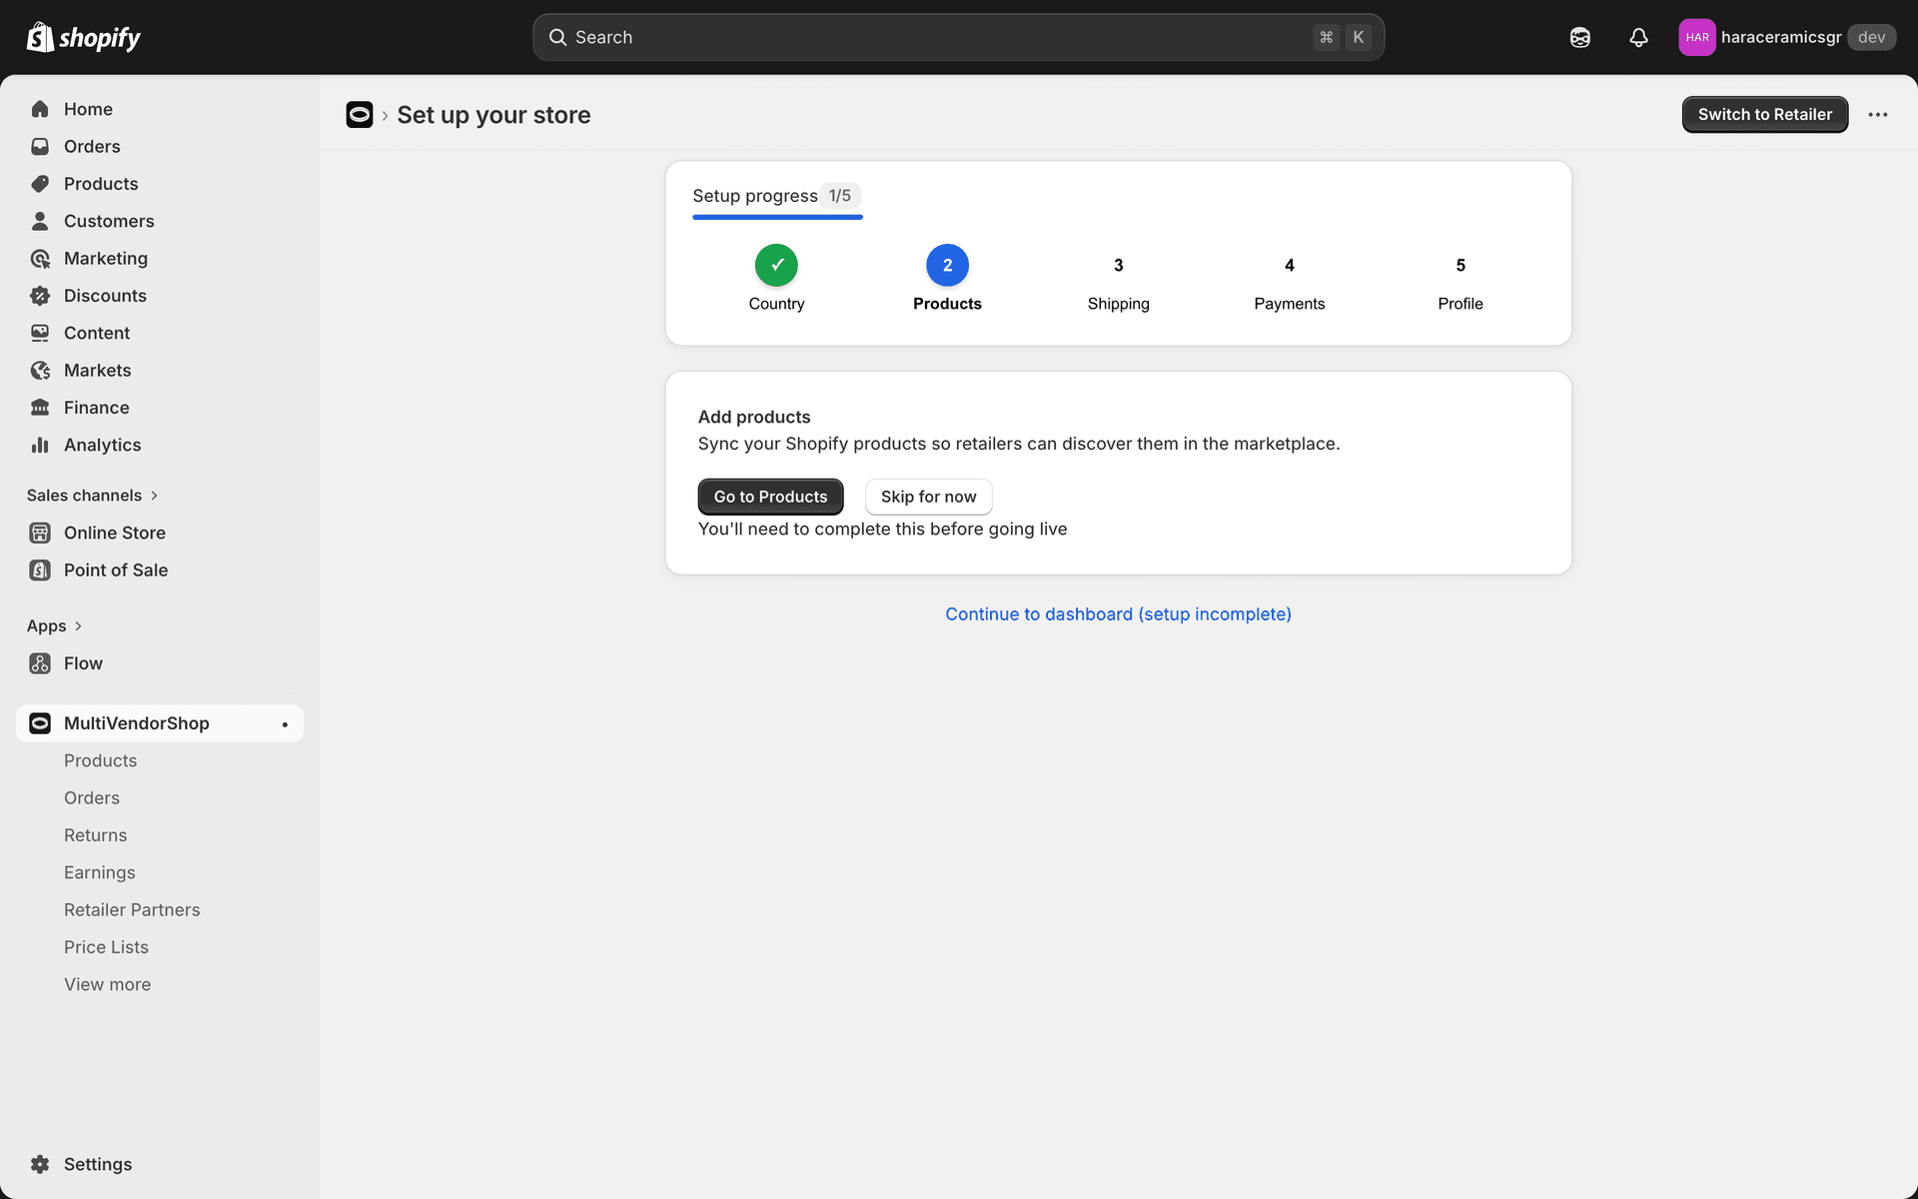The image size is (1918, 1199).
Task: Click the Go to Products button
Action: 770,497
